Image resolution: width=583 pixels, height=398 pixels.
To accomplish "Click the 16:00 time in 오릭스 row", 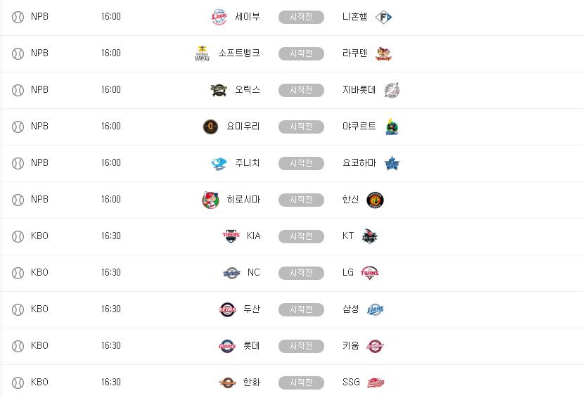I will (x=110, y=90).
